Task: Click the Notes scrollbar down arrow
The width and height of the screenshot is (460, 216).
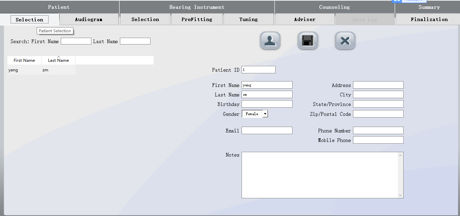Action: [400, 195]
